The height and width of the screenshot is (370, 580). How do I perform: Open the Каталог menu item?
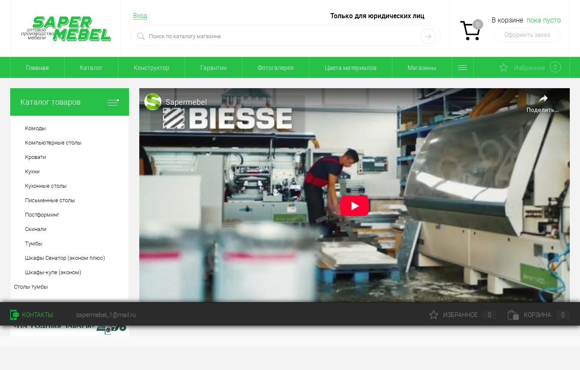[91, 68]
